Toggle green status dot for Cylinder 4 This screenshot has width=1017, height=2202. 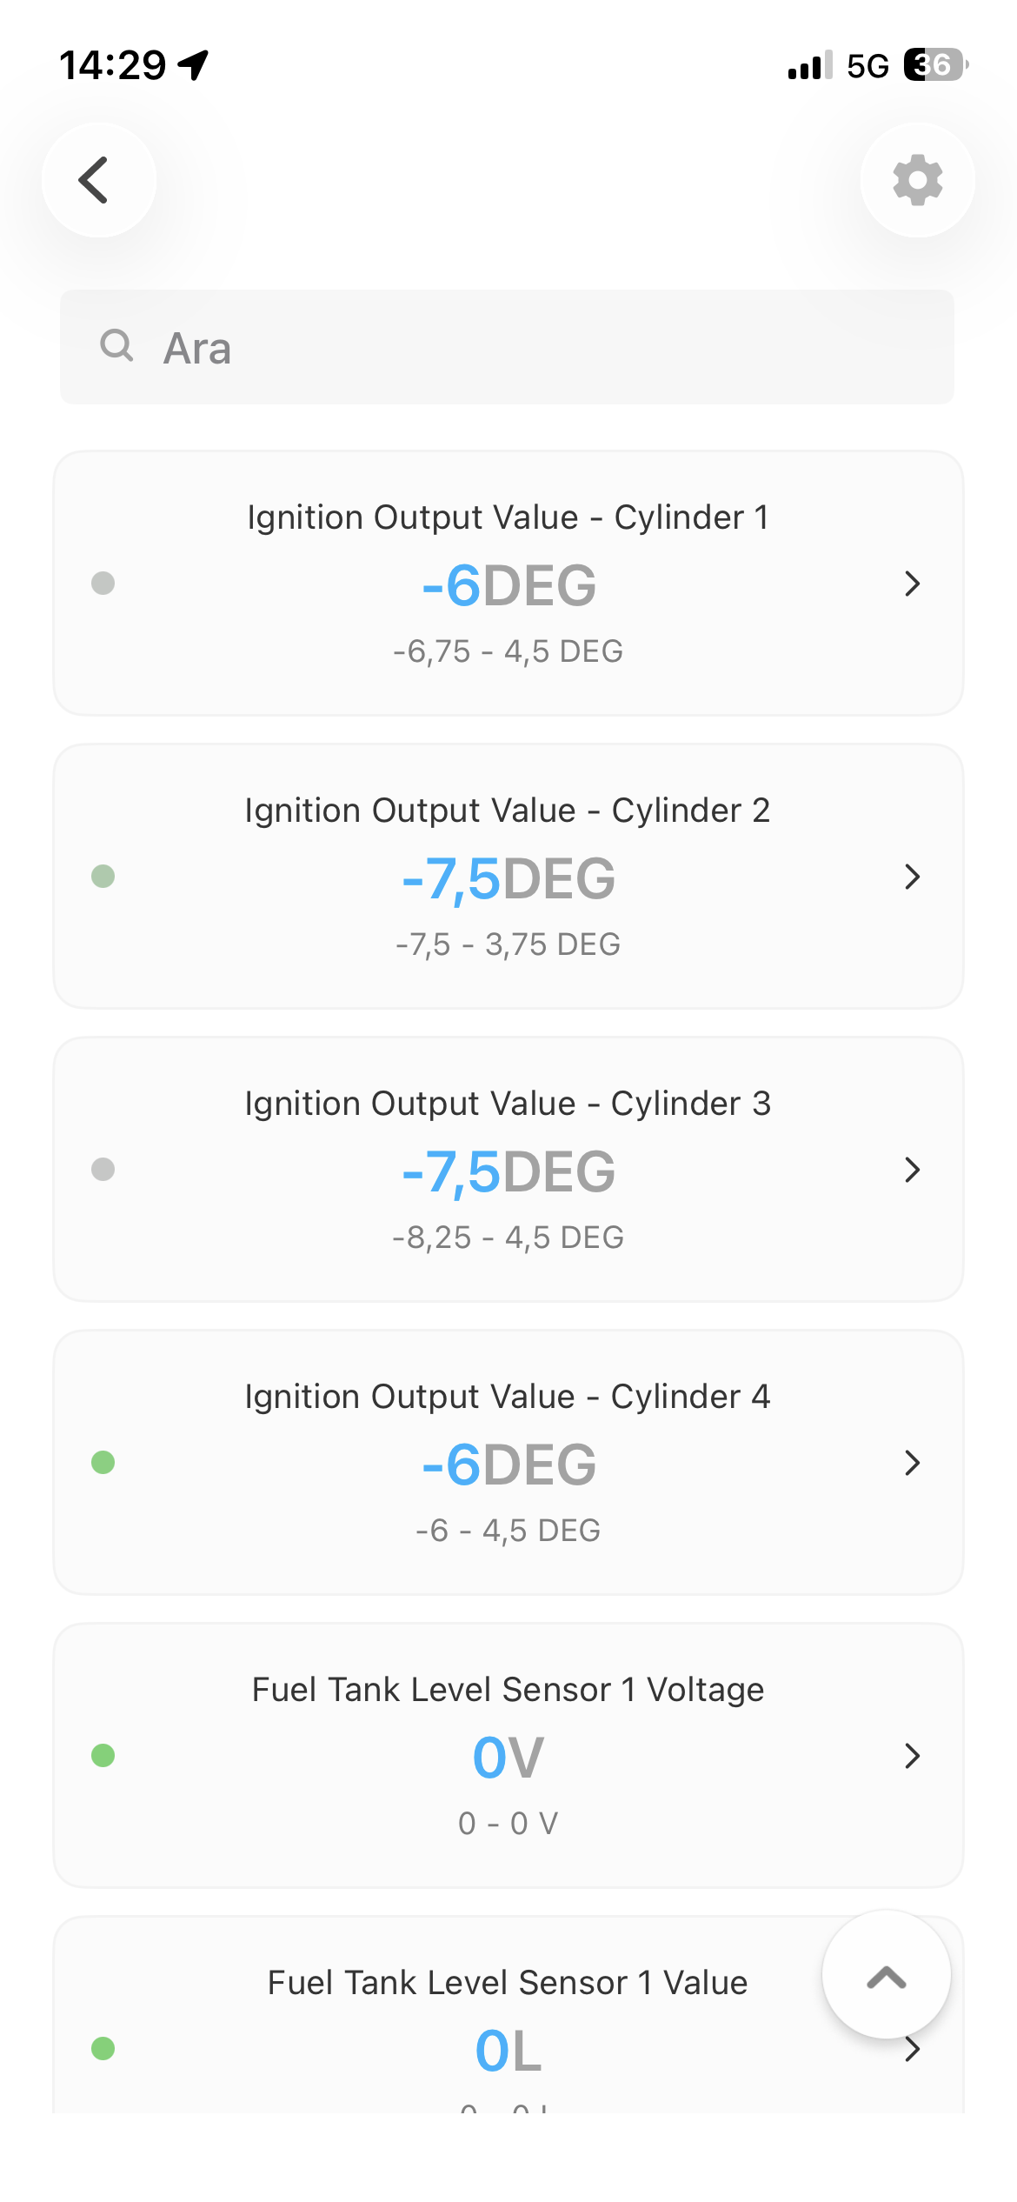coord(103,1462)
